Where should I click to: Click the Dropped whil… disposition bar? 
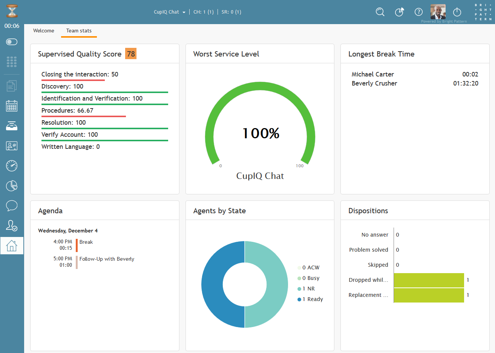tap(429, 280)
